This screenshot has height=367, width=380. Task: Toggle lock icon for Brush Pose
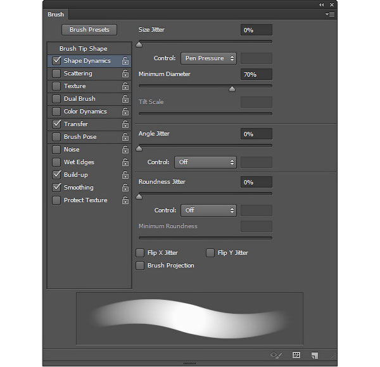tap(125, 137)
